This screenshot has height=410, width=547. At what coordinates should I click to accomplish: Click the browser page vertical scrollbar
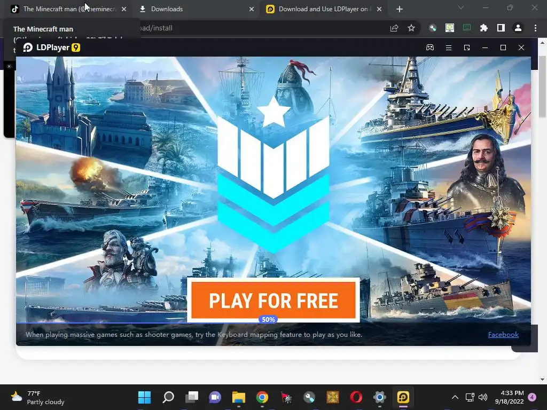click(x=543, y=87)
